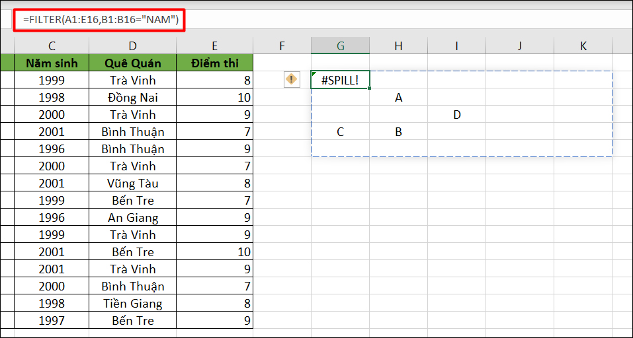The height and width of the screenshot is (338, 633).
Task: Select the score 10 in Đồng Nai row
Action: click(x=215, y=98)
